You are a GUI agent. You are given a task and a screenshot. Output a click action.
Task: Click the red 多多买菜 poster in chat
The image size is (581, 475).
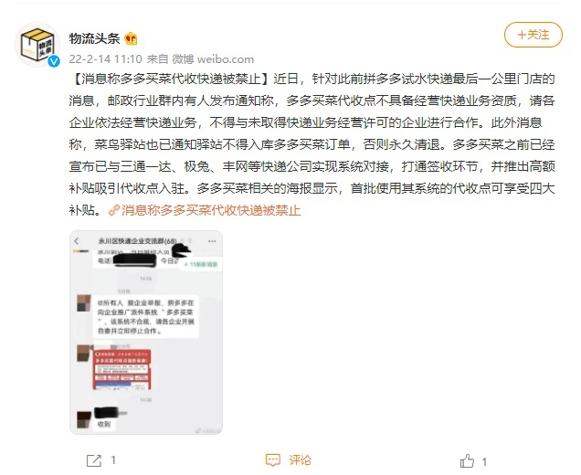[x=121, y=369]
